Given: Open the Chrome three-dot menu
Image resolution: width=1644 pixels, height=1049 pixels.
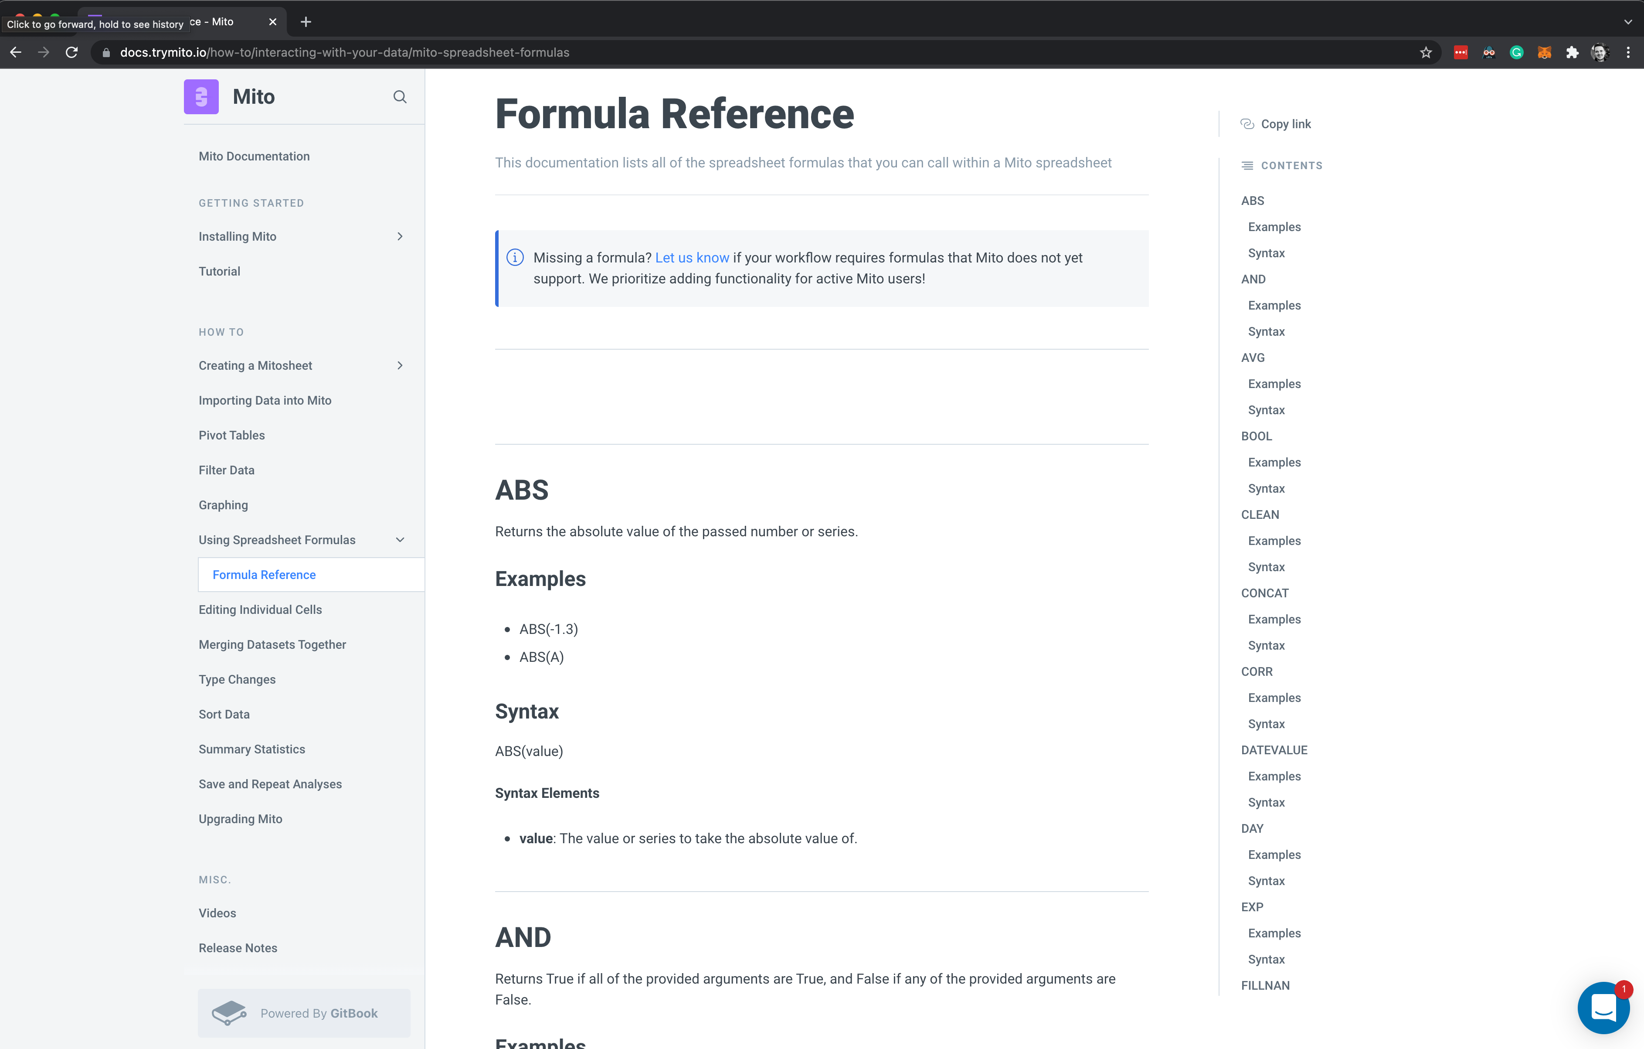Looking at the screenshot, I should [x=1628, y=53].
